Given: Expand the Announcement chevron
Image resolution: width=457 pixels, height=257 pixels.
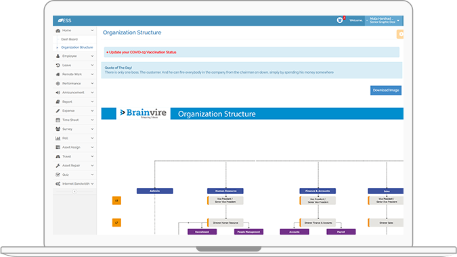Looking at the screenshot, I should pos(92,93).
